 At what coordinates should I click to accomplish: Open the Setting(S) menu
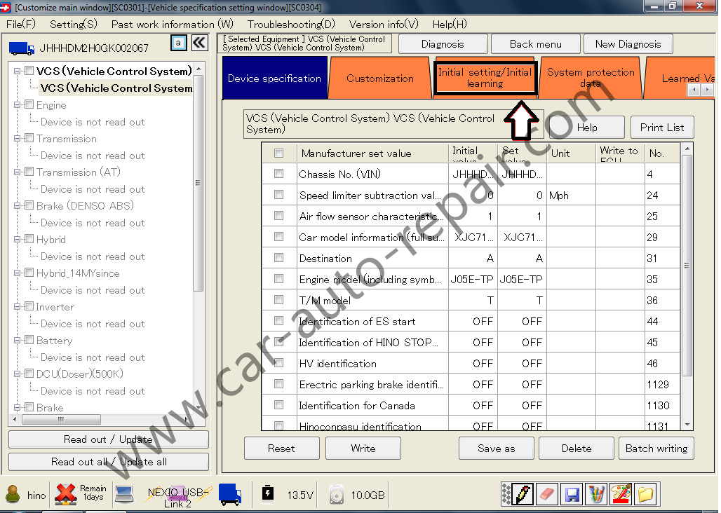coord(74,25)
